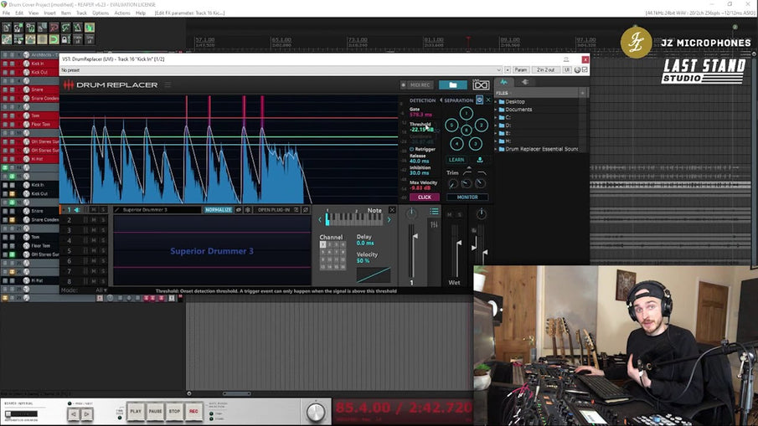Click the mixer faders icon

point(434,224)
